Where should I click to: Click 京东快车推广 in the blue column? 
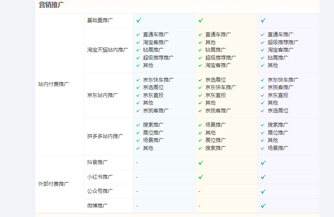(x=158, y=80)
